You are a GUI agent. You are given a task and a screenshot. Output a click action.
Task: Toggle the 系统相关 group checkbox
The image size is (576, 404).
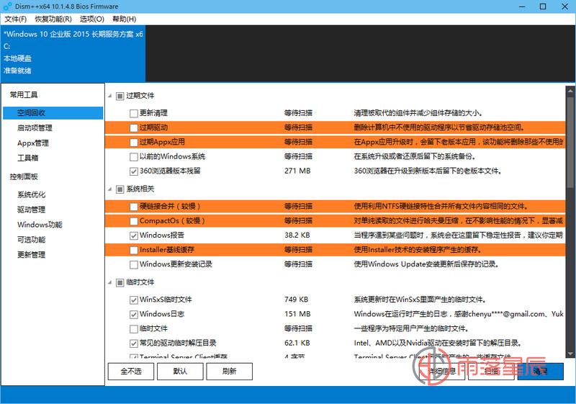coord(120,189)
